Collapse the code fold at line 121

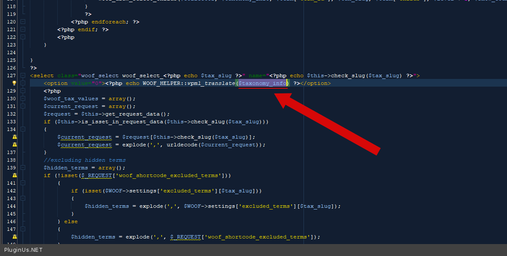(x=23, y=29)
